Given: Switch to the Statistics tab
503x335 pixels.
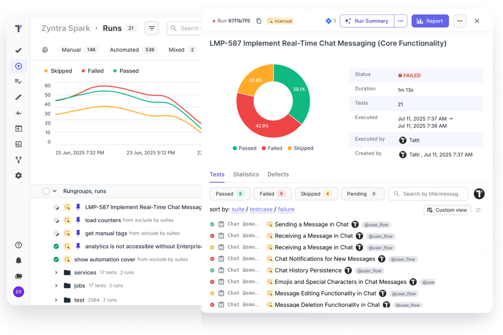Looking at the screenshot, I should click(246, 174).
